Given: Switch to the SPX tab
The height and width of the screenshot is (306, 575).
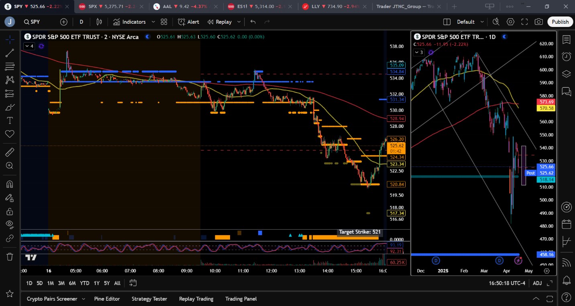Looking at the screenshot, I should point(112,6).
